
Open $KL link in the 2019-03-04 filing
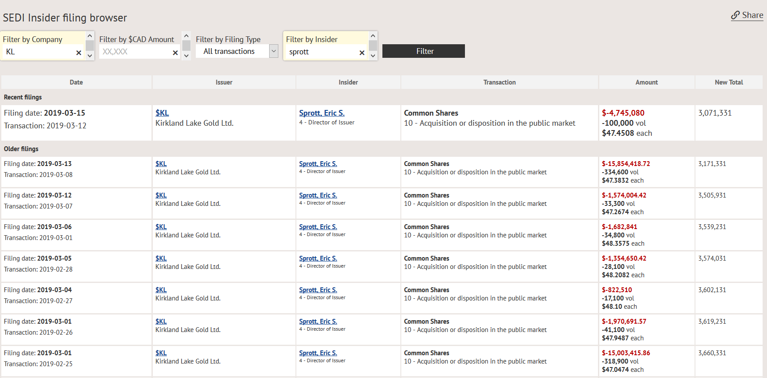(161, 290)
